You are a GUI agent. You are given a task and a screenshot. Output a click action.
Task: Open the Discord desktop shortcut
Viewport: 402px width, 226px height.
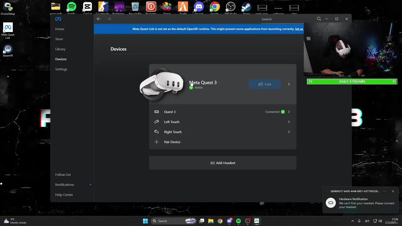pos(199,8)
